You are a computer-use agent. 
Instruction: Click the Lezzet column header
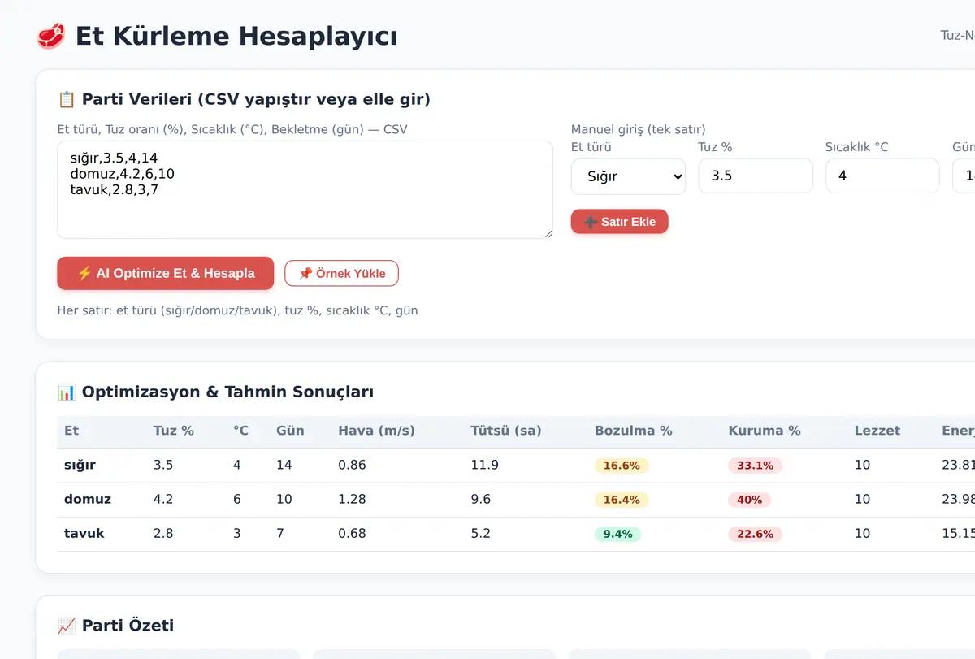877,431
